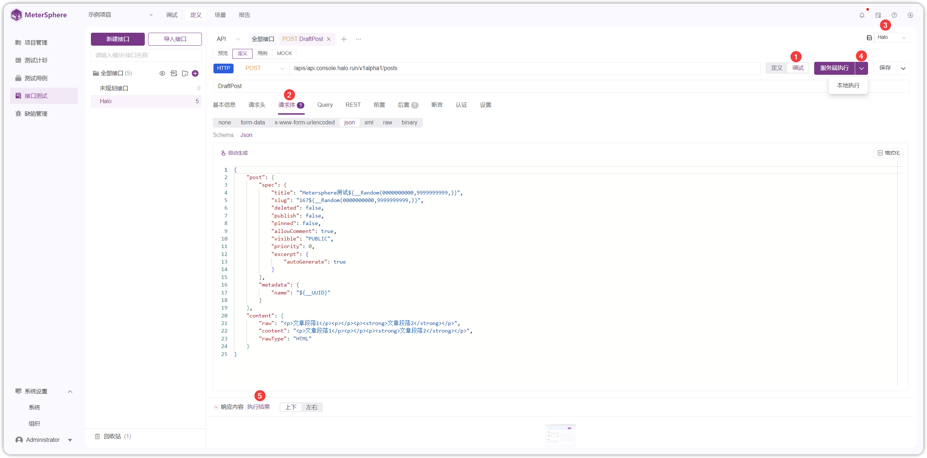Choose 本地执行 from the dropdown menu

[x=848, y=85]
